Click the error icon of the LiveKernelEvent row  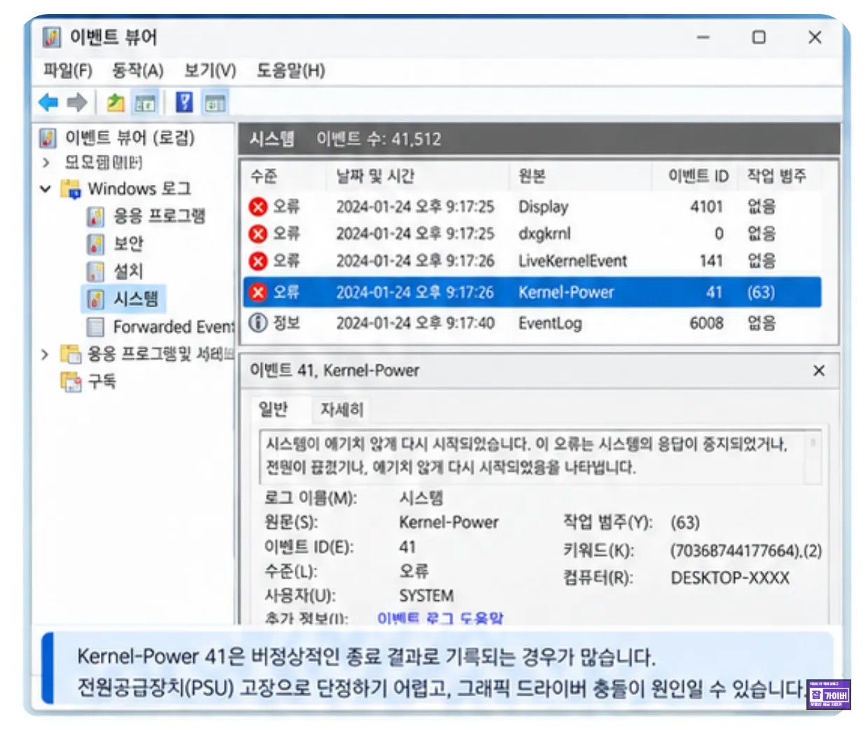[258, 261]
